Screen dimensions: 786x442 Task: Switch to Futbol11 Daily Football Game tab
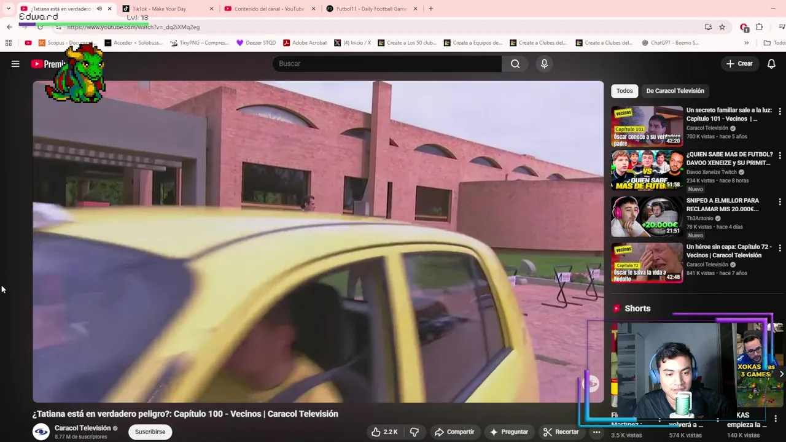click(371, 9)
